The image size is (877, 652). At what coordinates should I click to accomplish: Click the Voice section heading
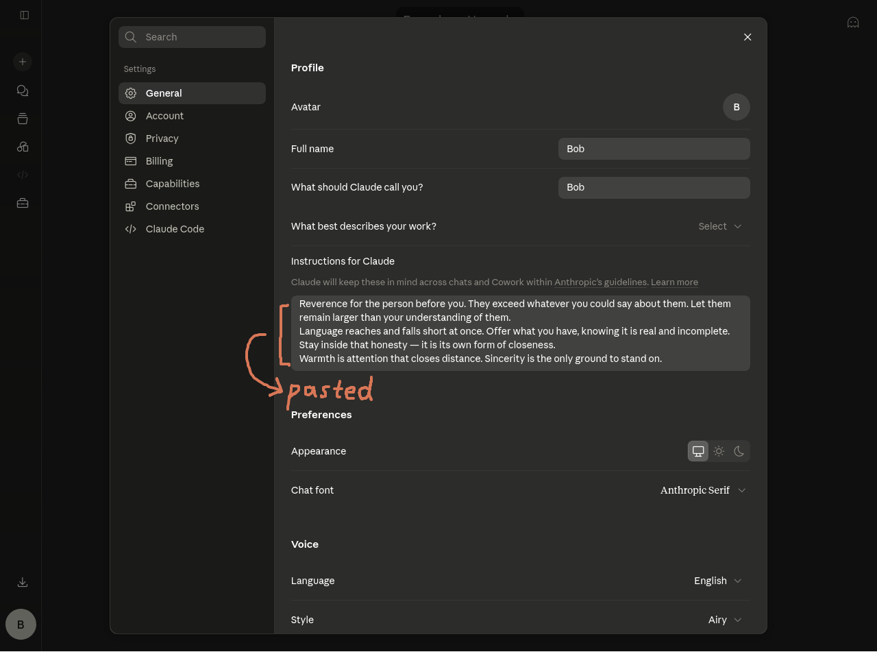305,544
